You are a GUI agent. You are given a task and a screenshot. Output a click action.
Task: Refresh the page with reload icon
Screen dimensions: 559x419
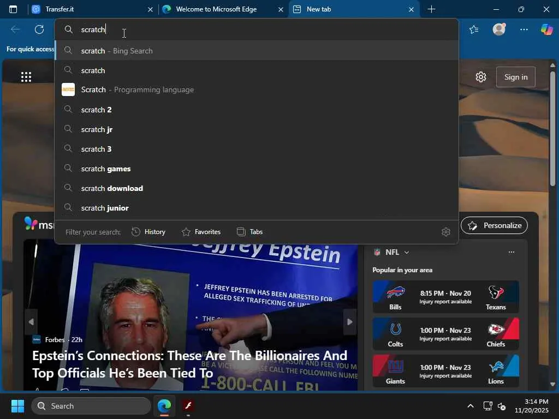[x=39, y=29]
